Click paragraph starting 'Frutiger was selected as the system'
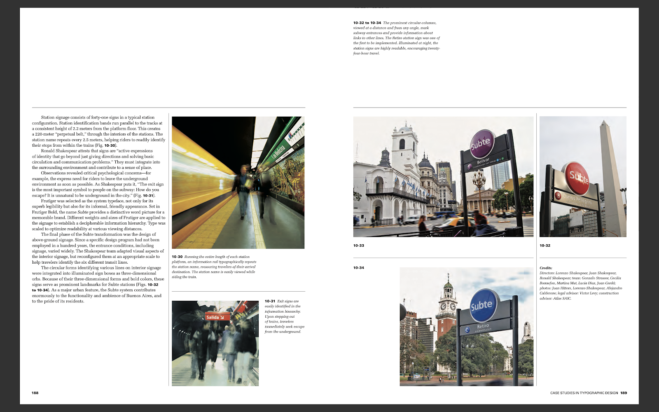 coord(99,215)
